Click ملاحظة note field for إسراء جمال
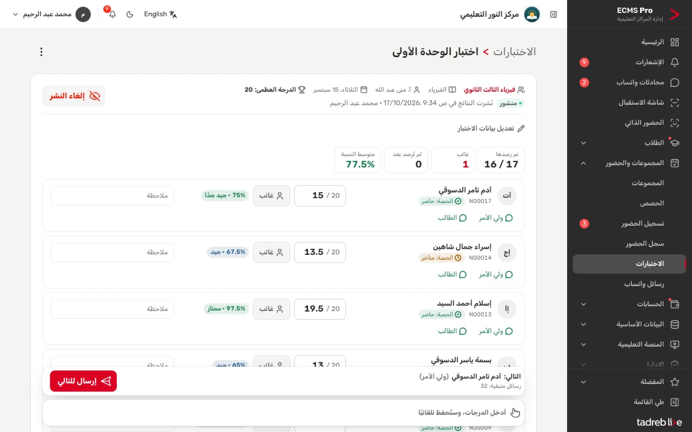Image resolution: width=692 pixels, height=432 pixels. 112,252
